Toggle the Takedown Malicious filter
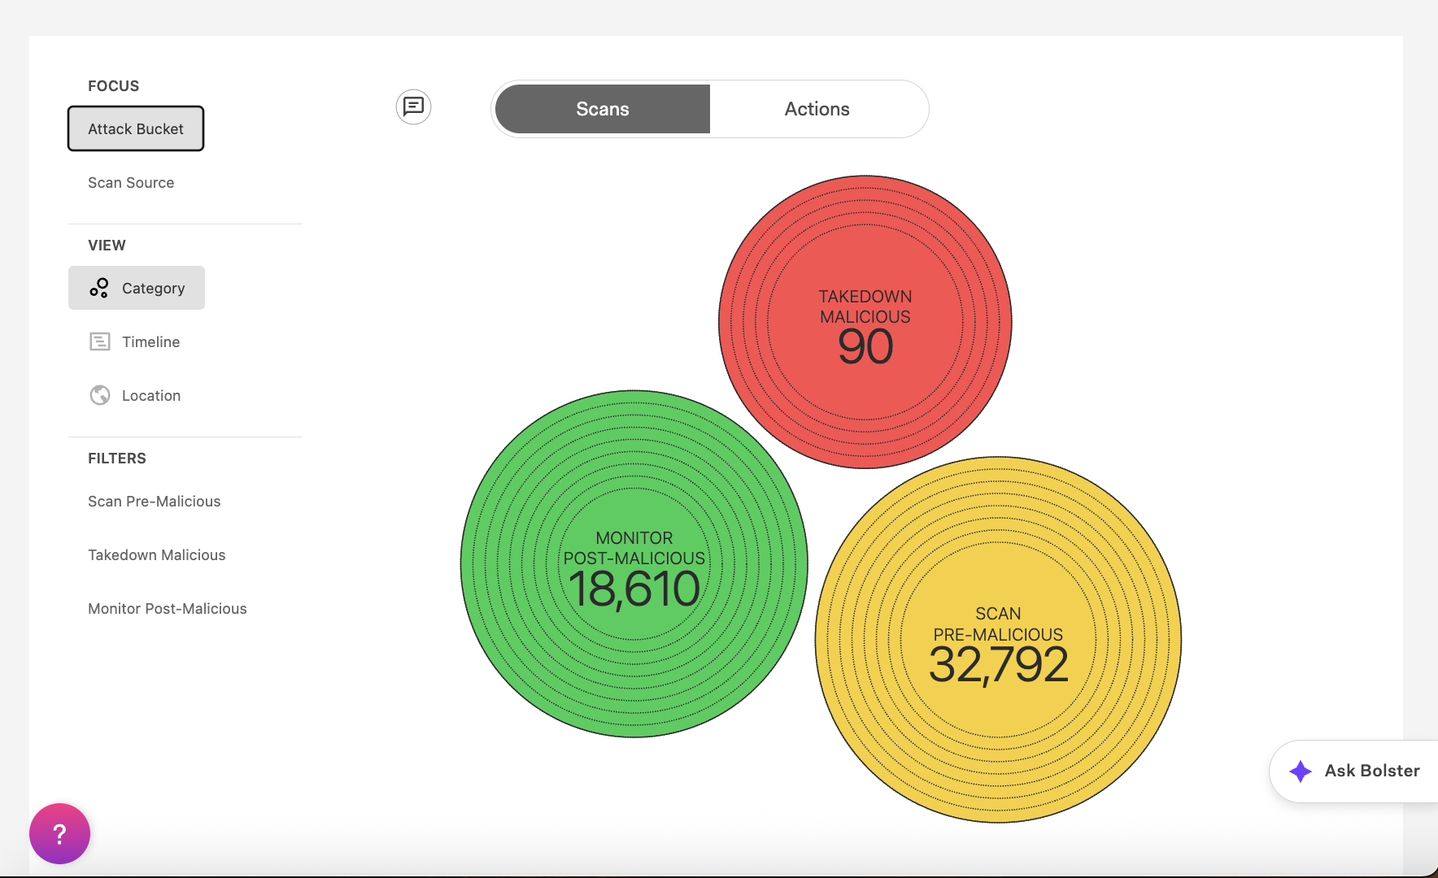The image size is (1438, 878). (157, 555)
